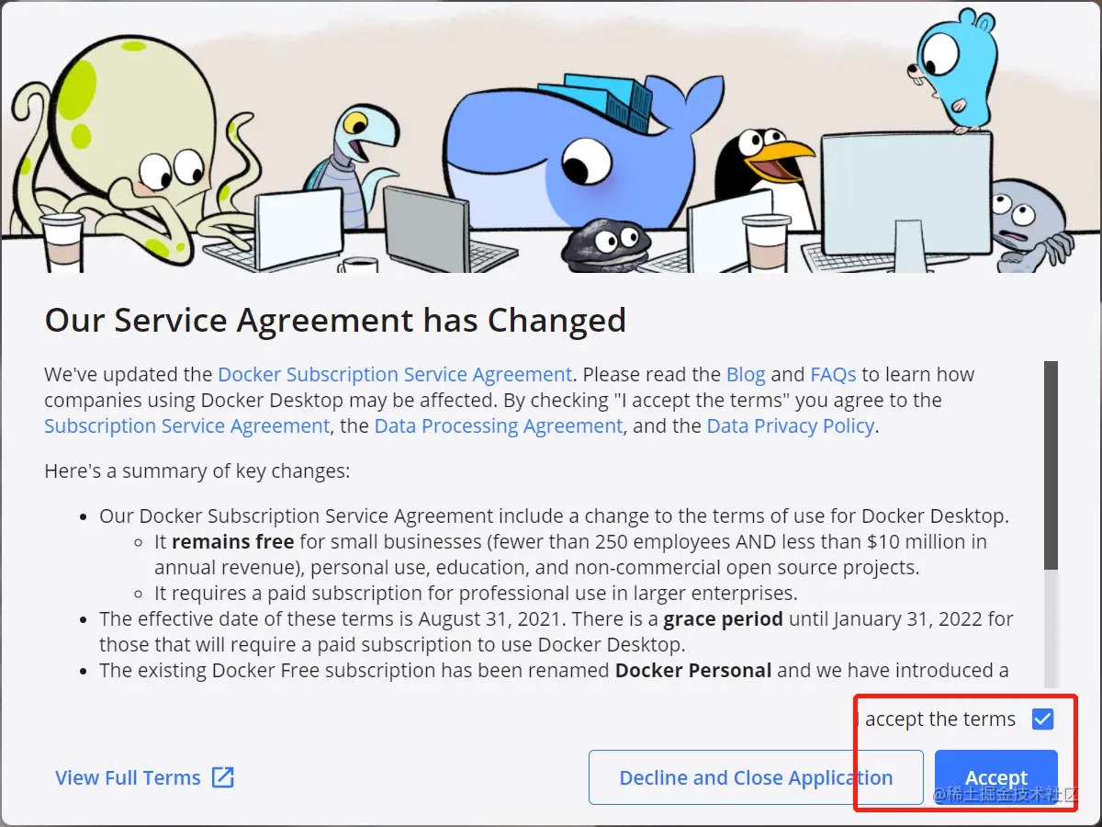Open the FAQs link
The height and width of the screenshot is (827, 1102).
click(x=833, y=375)
